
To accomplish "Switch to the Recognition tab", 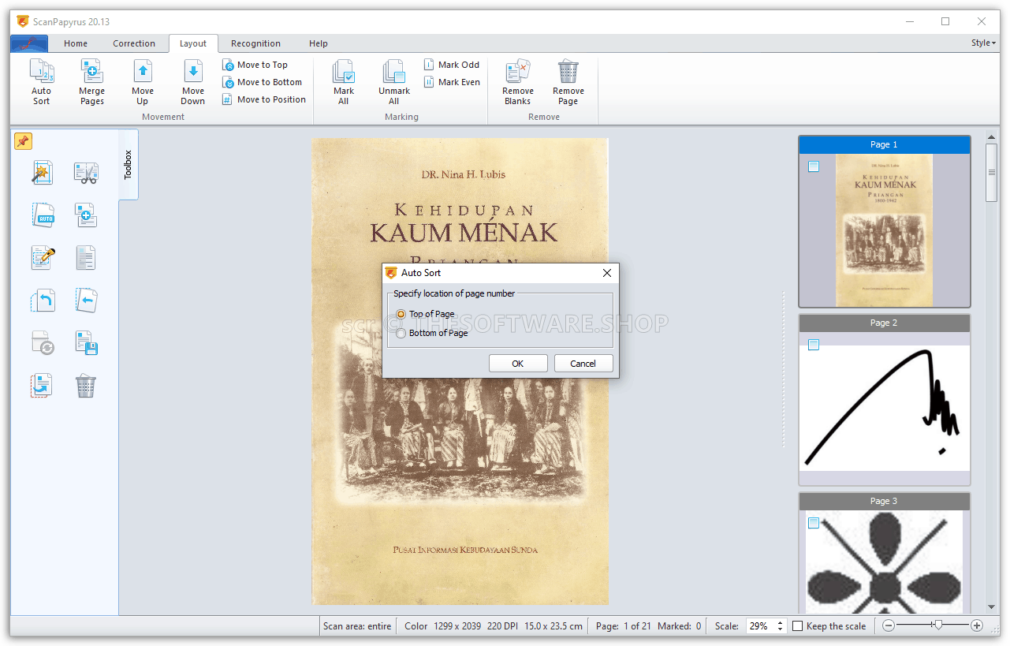I will 255,43.
